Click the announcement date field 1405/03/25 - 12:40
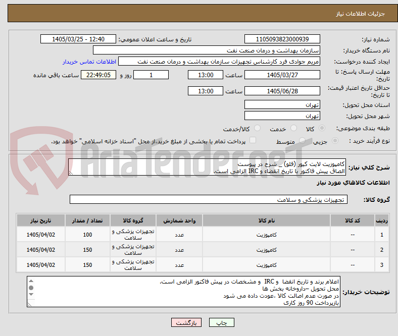Image resolution: width=398 pixels, height=336 pixels. (x=78, y=39)
